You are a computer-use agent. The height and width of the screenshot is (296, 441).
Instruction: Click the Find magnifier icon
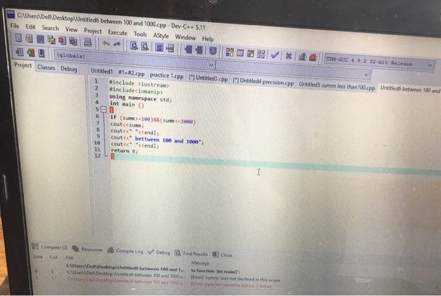(134, 45)
